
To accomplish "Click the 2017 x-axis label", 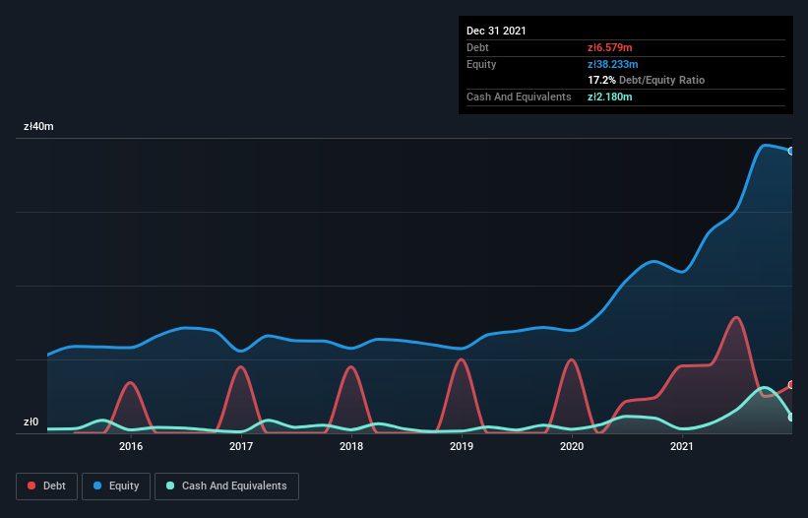I will (241, 446).
